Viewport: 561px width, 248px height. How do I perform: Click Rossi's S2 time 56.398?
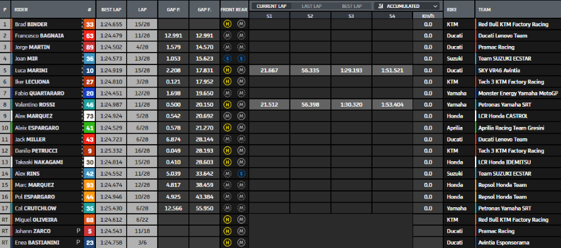(310, 105)
